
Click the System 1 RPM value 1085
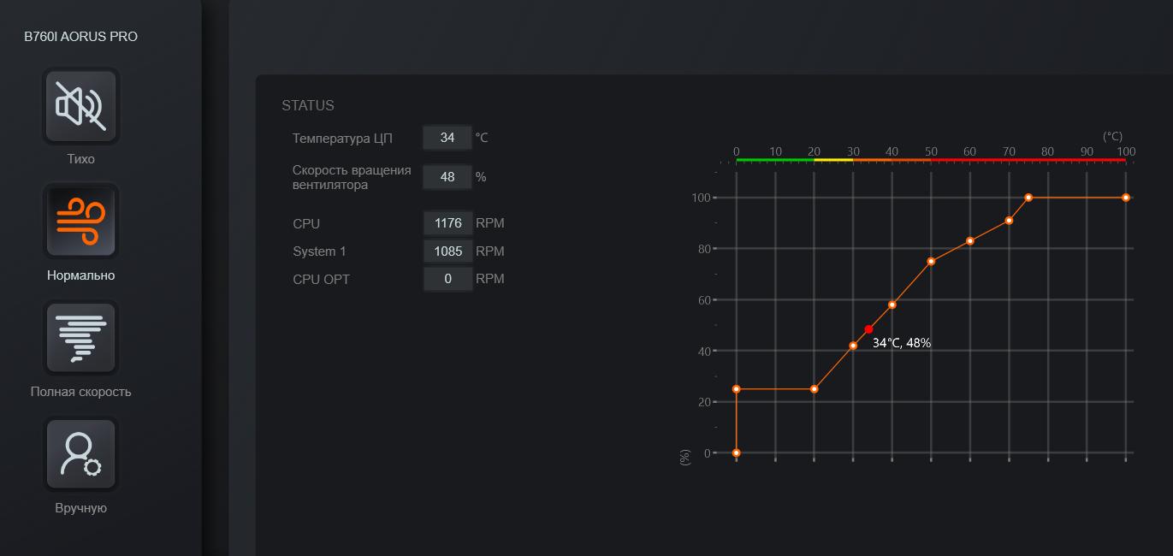tap(447, 251)
